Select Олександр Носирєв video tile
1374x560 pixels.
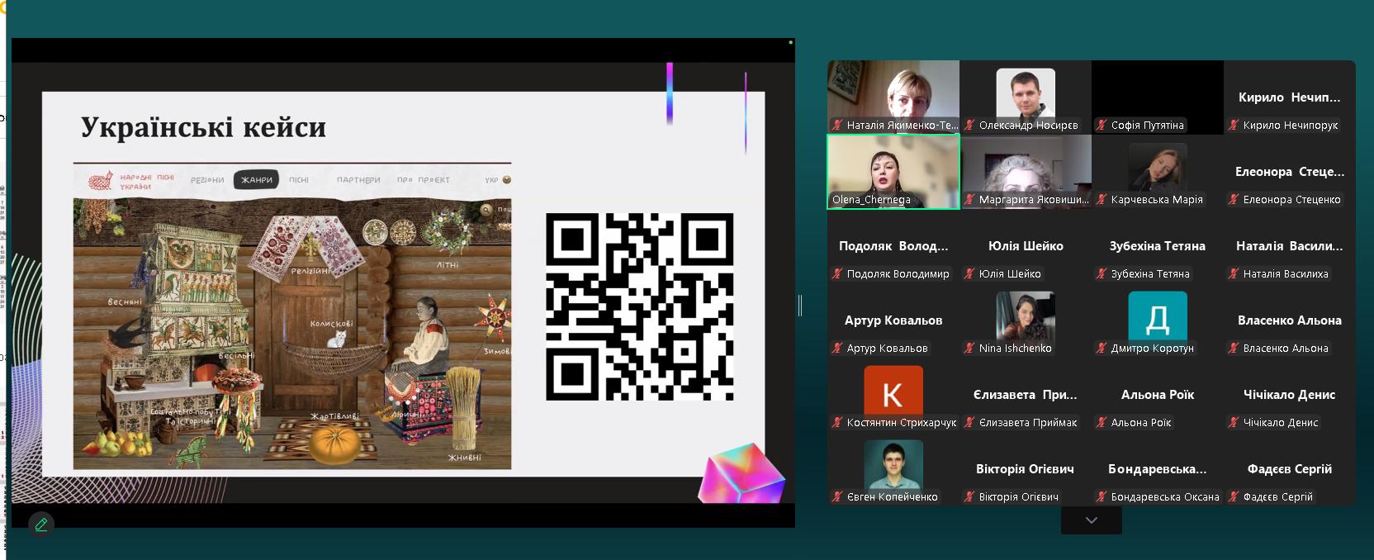[1026, 97]
